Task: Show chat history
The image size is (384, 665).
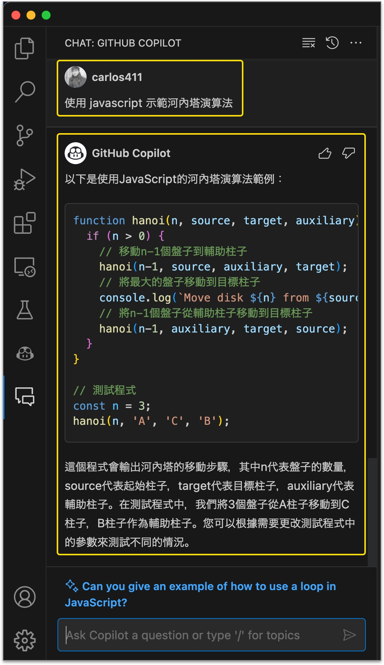Action: [x=332, y=43]
